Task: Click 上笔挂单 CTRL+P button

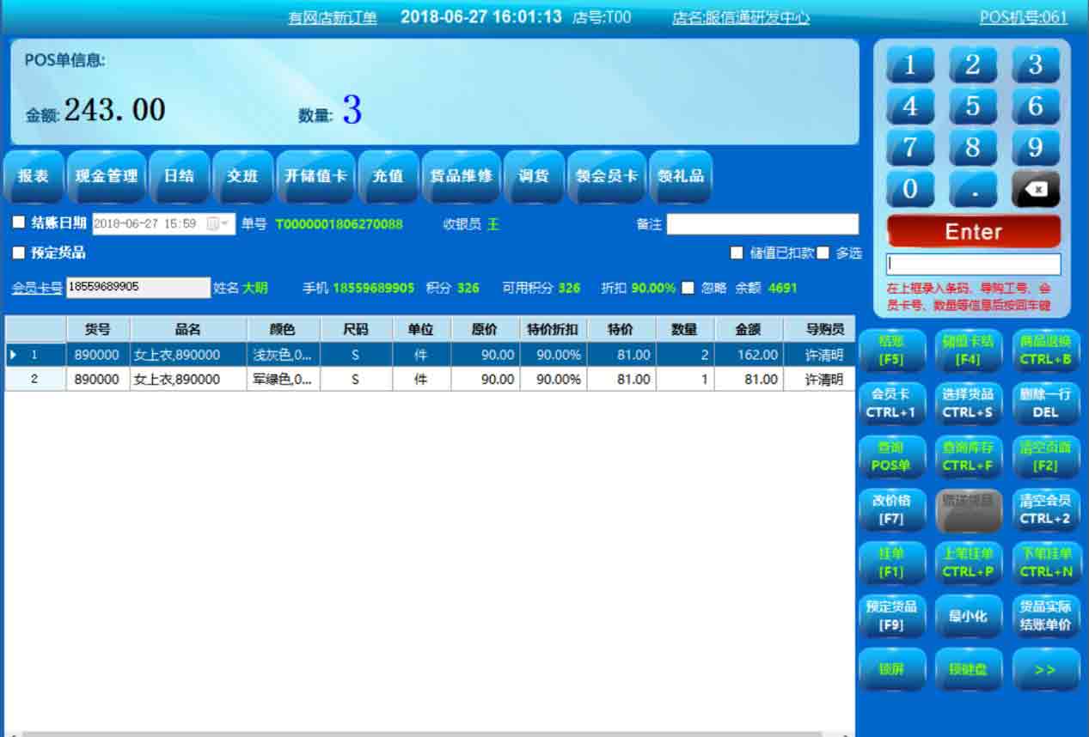Action: click(968, 563)
